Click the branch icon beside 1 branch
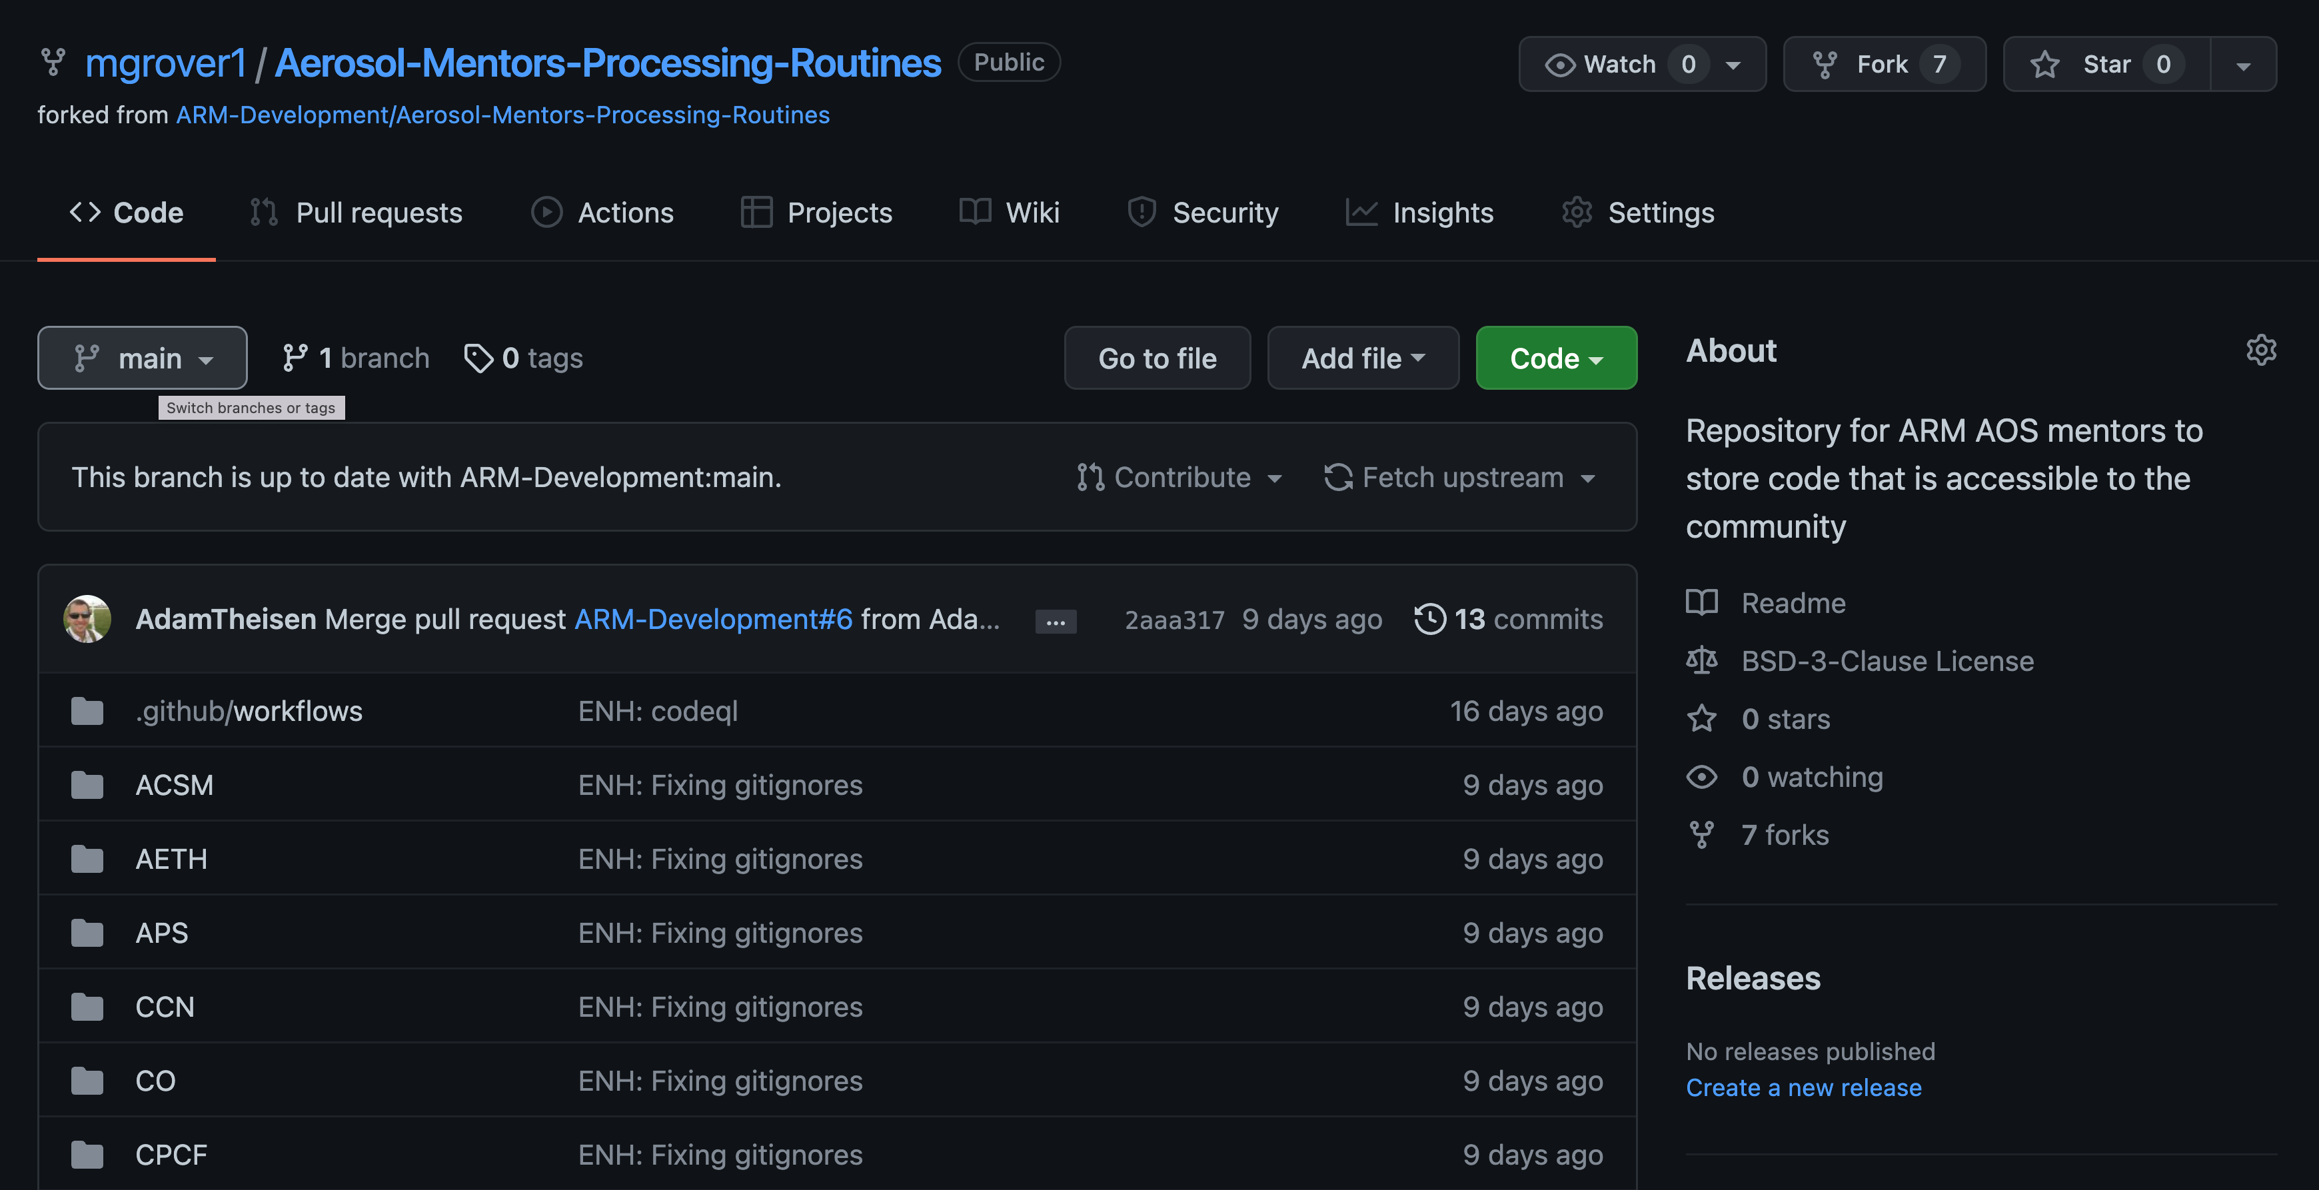The height and width of the screenshot is (1190, 2319). pos(295,358)
